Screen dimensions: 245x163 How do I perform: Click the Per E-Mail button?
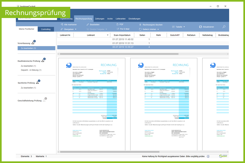coord(123,29)
